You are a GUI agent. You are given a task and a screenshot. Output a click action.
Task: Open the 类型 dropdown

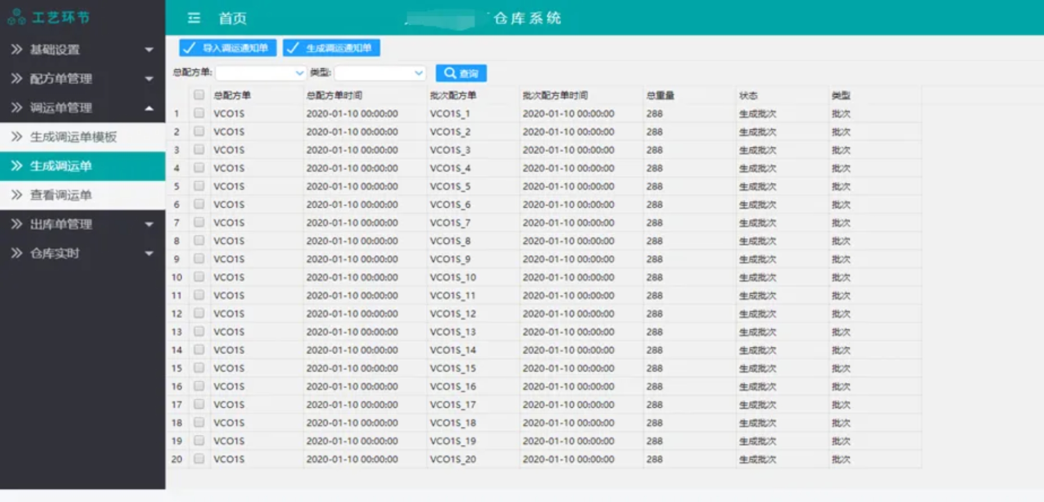(x=418, y=73)
